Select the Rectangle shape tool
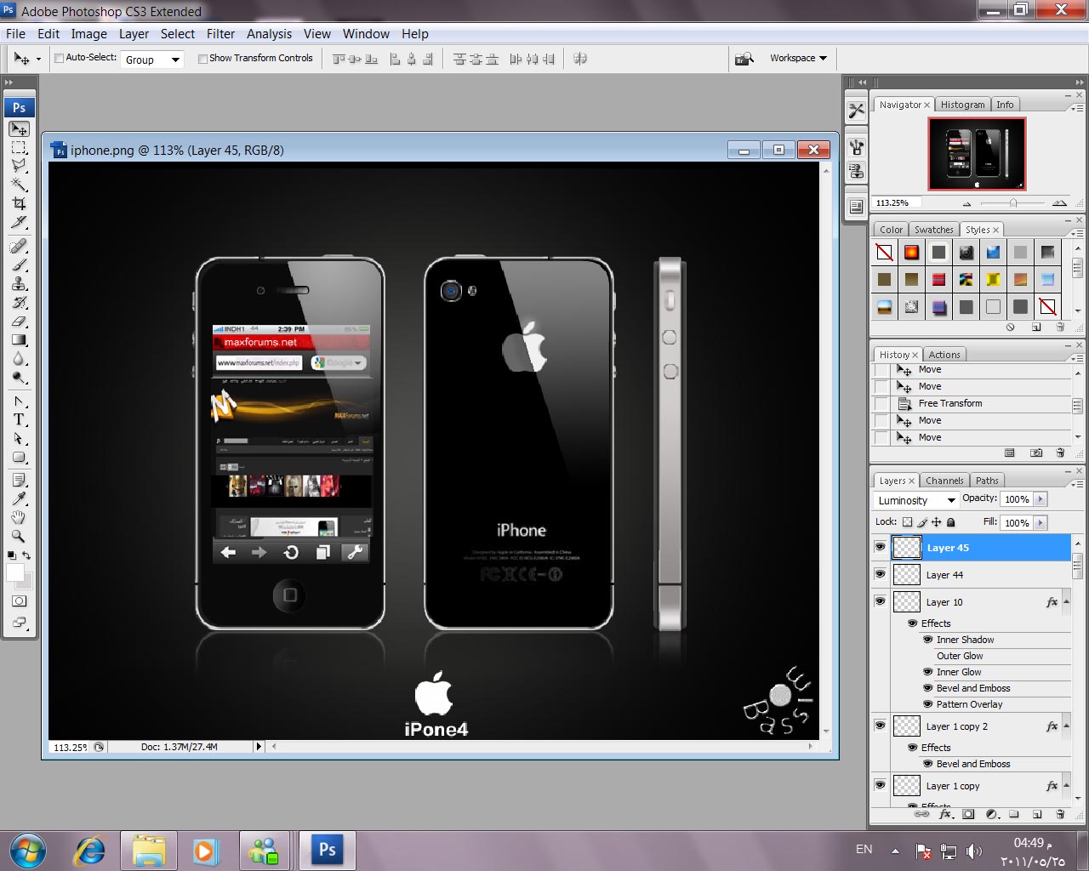 pos(19,458)
